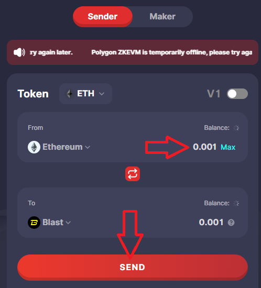Click the To balance loading spinner
This screenshot has width=261, height=288.
pos(236,203)
